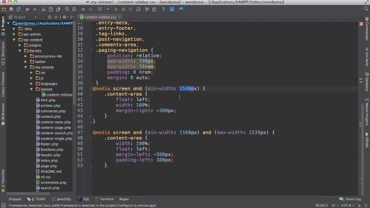
Task: Open the Event Log
Action: [350, 199]
